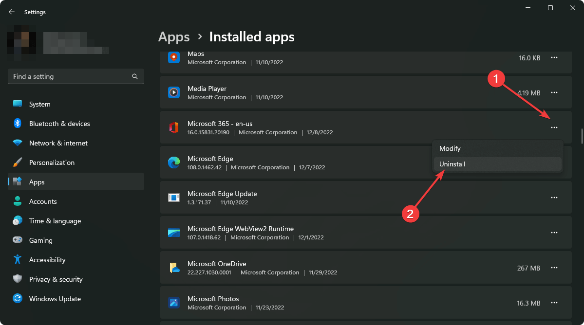Click the System monitor icon
The image size is (584, 325).
pyautogui.click(x=18, y=104)
